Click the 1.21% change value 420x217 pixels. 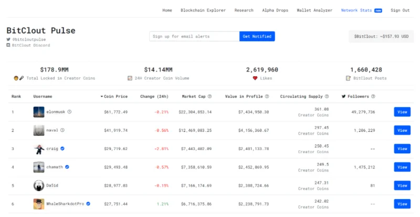[x=163, y=204]
